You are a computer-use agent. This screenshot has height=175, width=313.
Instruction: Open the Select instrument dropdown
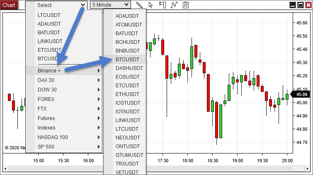(56, 5)
